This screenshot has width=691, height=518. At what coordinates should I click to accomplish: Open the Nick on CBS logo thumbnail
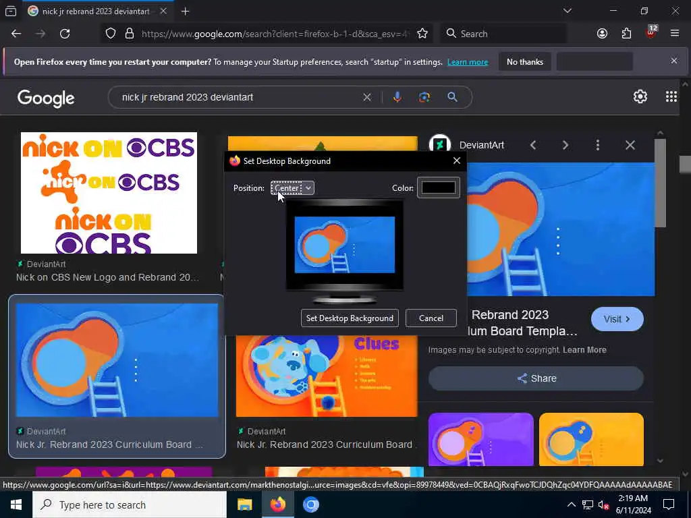[109, 192]
